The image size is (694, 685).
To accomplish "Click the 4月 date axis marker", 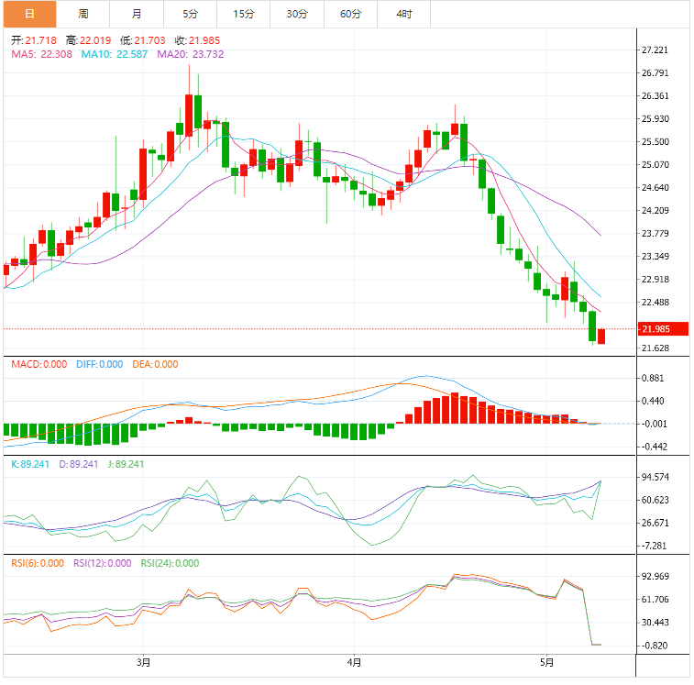I will coord(354,663).
